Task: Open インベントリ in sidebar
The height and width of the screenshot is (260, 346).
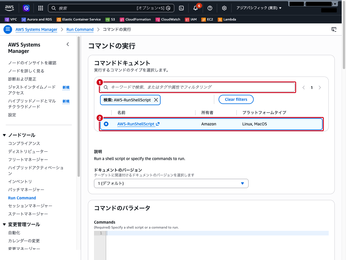Action: [20, 181]
